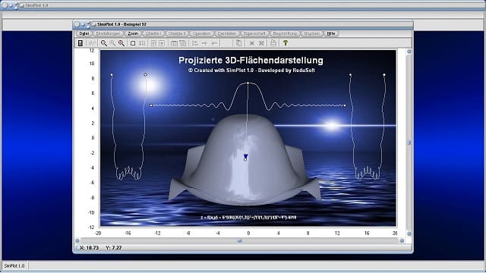Click the top-left handle of the left curve

112,74
